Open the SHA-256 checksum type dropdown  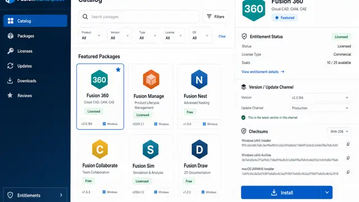point(339,131)
